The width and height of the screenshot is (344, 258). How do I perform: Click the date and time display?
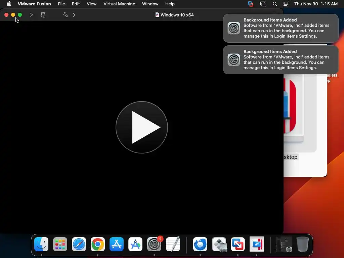point(316,4)
